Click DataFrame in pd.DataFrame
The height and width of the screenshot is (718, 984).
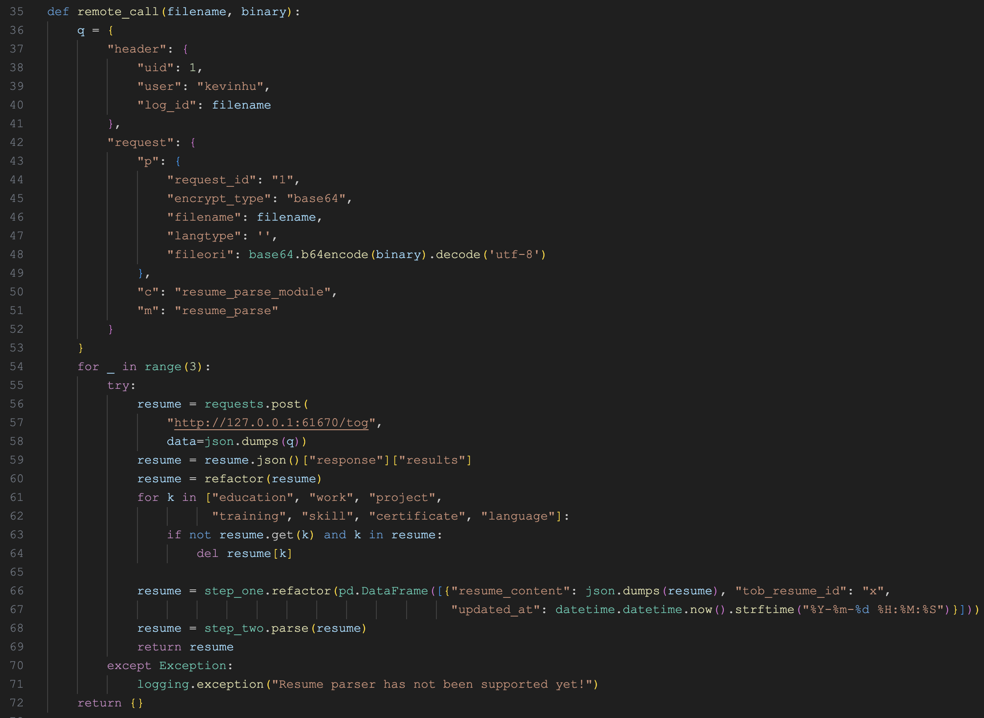click(395, 591)
